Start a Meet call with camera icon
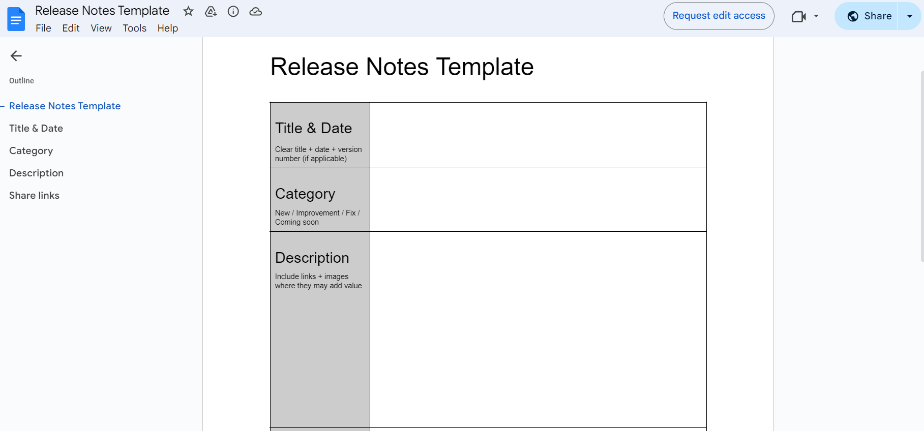The height and width of the screenshot is (431, 924). [x=799, y=16]
